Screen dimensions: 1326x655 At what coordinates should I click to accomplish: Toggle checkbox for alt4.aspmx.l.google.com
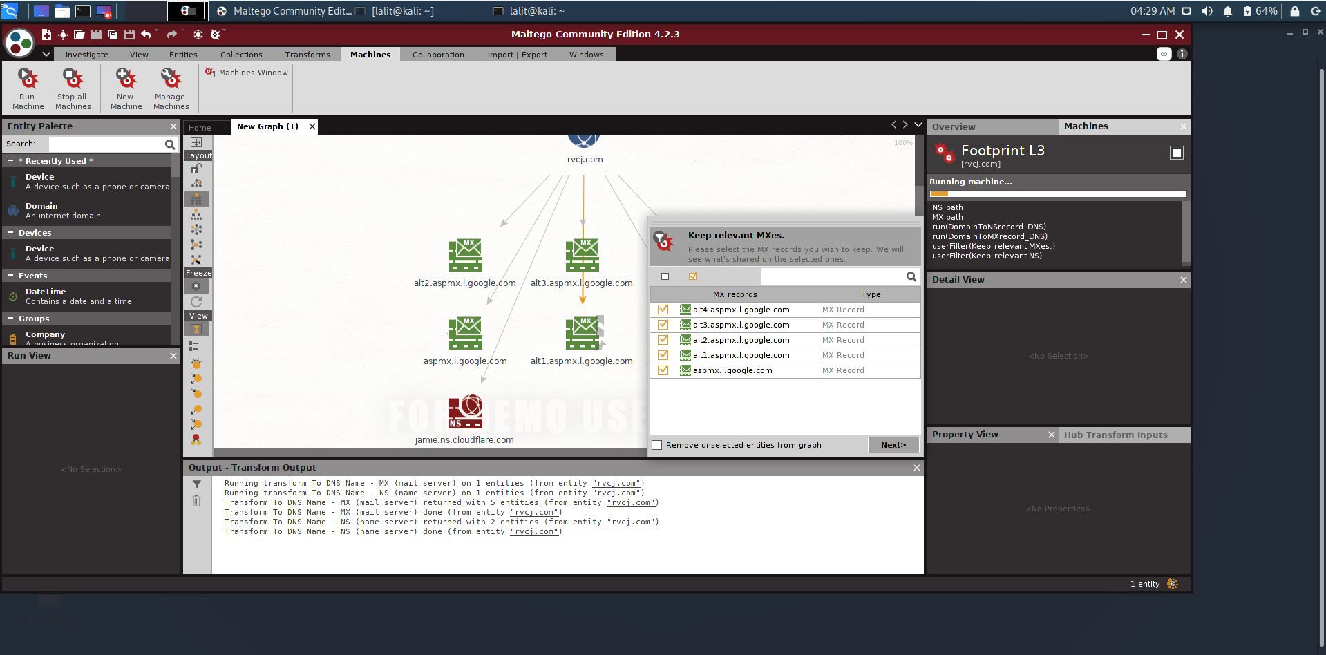pos(663,310)
